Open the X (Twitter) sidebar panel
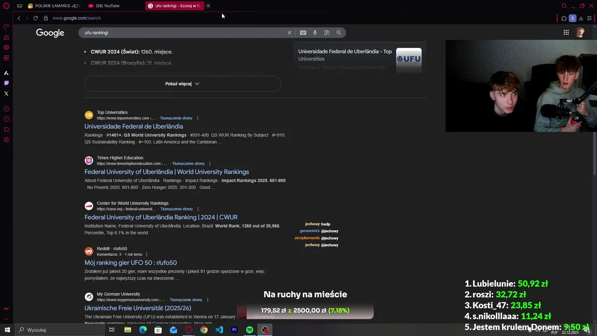 click(7, 93)
